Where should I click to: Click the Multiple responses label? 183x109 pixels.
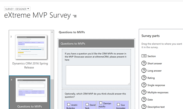(158, 92)
